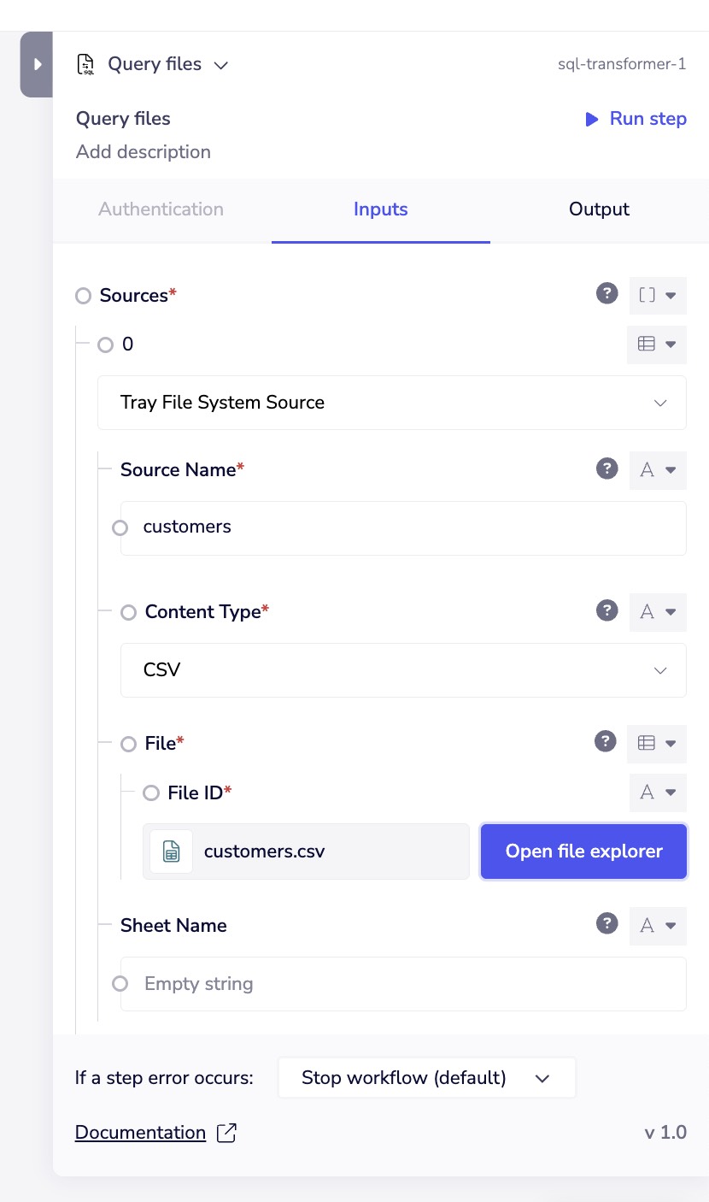This screenshot has width=709, height=1202.
Task: Toggle the mapping circle beside Sources
Action: click(83, 295)
